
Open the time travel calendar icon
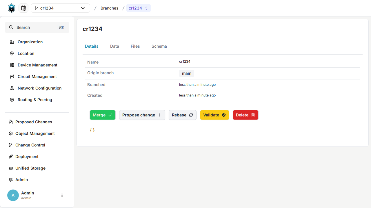pos(23,8)
